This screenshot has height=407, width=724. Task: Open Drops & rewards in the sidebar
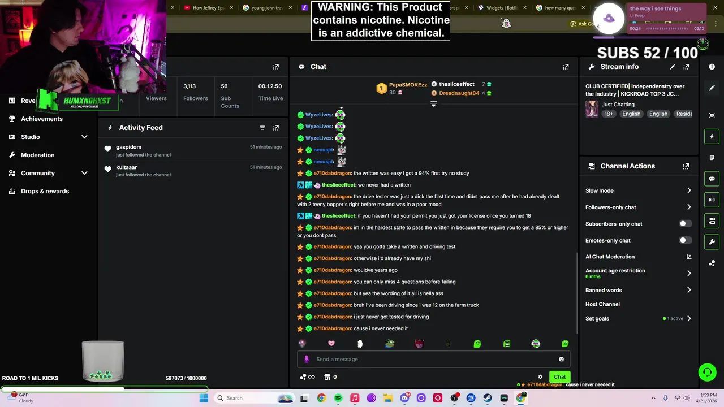coord(45,191)
